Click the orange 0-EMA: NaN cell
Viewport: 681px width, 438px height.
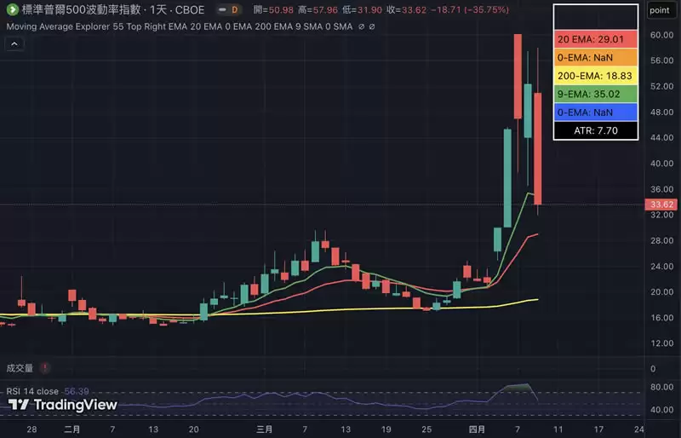click(595, 57)
